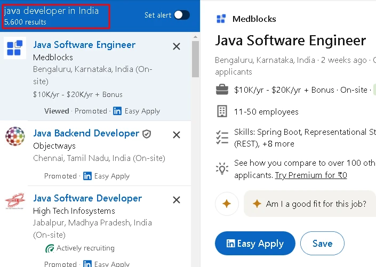Click Chennai, Tamil Nadu location text
The image size is (376, 267).
[99, 158]
